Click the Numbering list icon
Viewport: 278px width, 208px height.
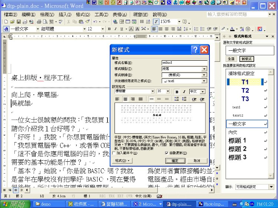click(x=196, y=29)
